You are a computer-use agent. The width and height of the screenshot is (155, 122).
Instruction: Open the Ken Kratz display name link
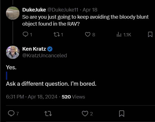tap(34, 49)
